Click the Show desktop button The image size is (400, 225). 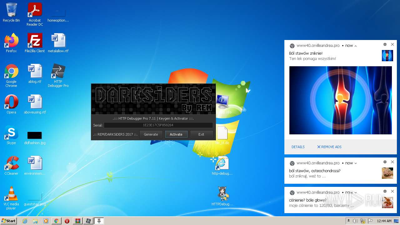point(397,221)
